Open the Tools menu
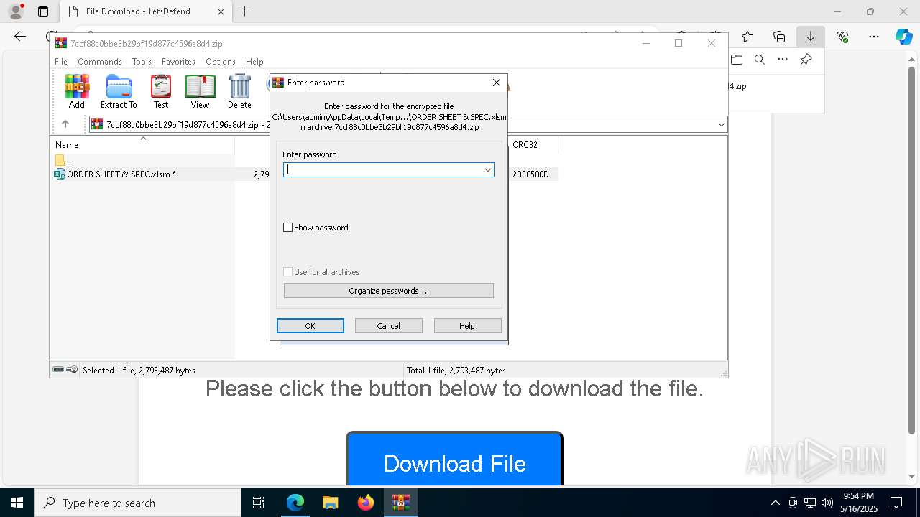 coord(142,62)
